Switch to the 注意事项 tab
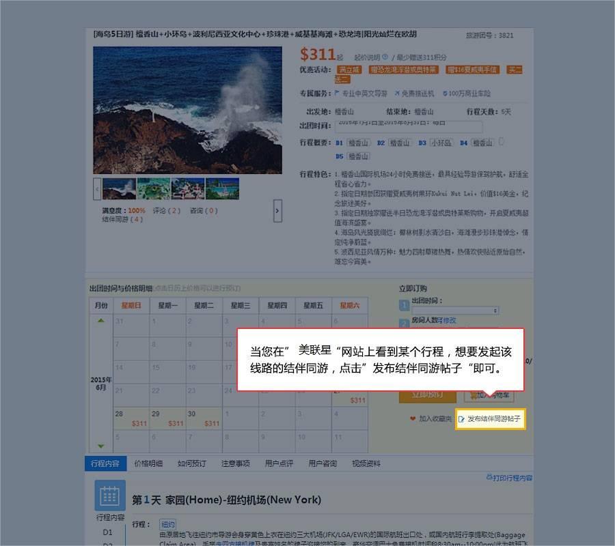This screenshot has width=615, height=546. (x=235, y=463)
